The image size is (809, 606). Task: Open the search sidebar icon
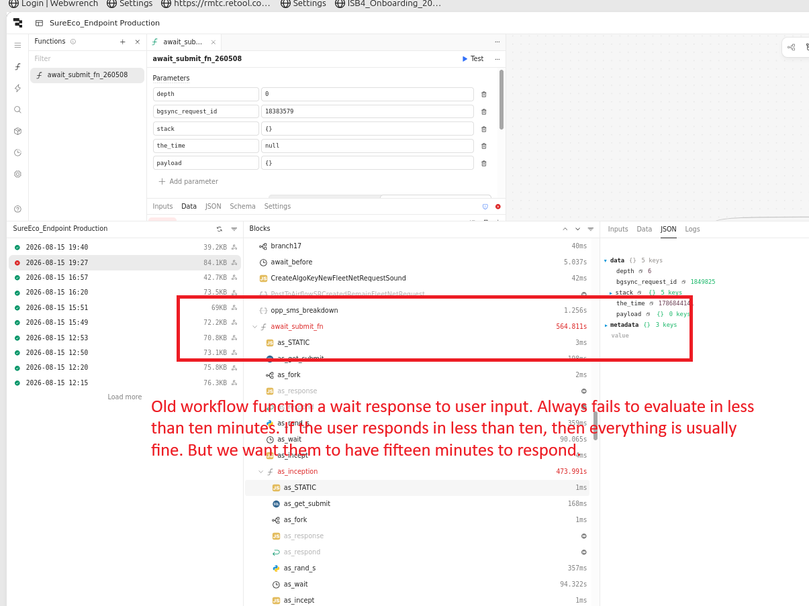click(17, 109)
